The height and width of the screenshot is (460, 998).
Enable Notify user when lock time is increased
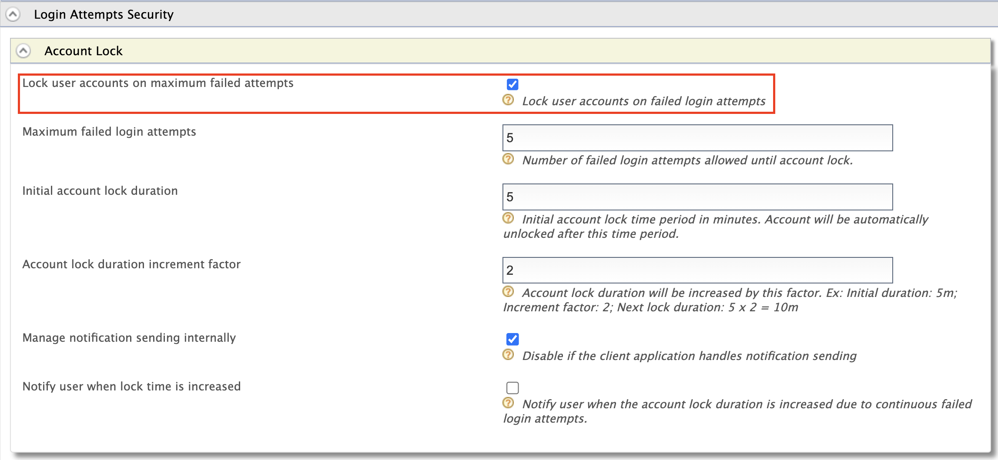click(x=512, y=387)
